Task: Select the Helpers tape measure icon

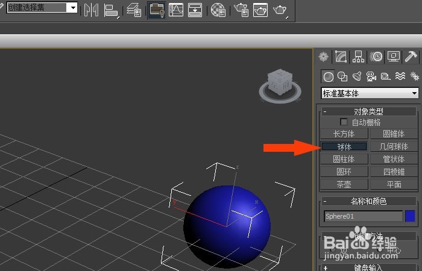Action: pyautogui.click(x=386, y=76)
